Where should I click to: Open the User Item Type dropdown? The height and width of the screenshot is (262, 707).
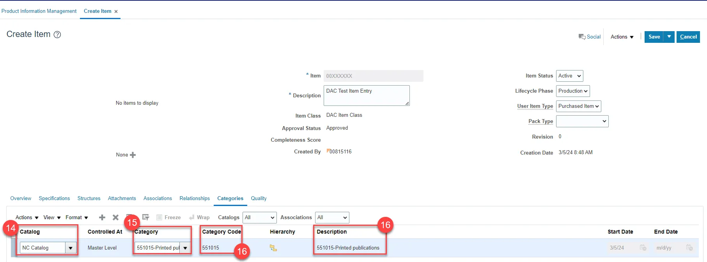pos(578,106)
